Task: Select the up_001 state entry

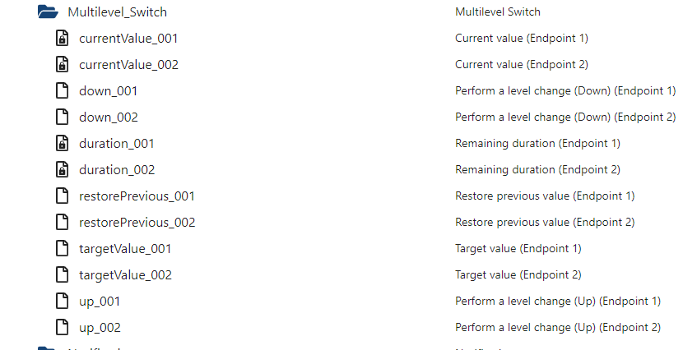Action: (100, 301)
